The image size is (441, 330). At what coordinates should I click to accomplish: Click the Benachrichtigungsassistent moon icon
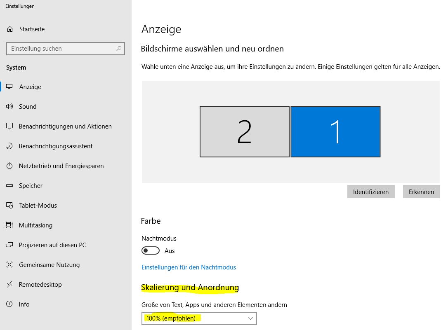point(10,146)
